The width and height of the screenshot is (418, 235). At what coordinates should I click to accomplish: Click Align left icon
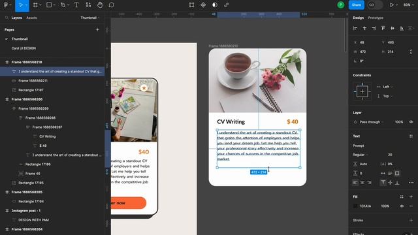355,28
